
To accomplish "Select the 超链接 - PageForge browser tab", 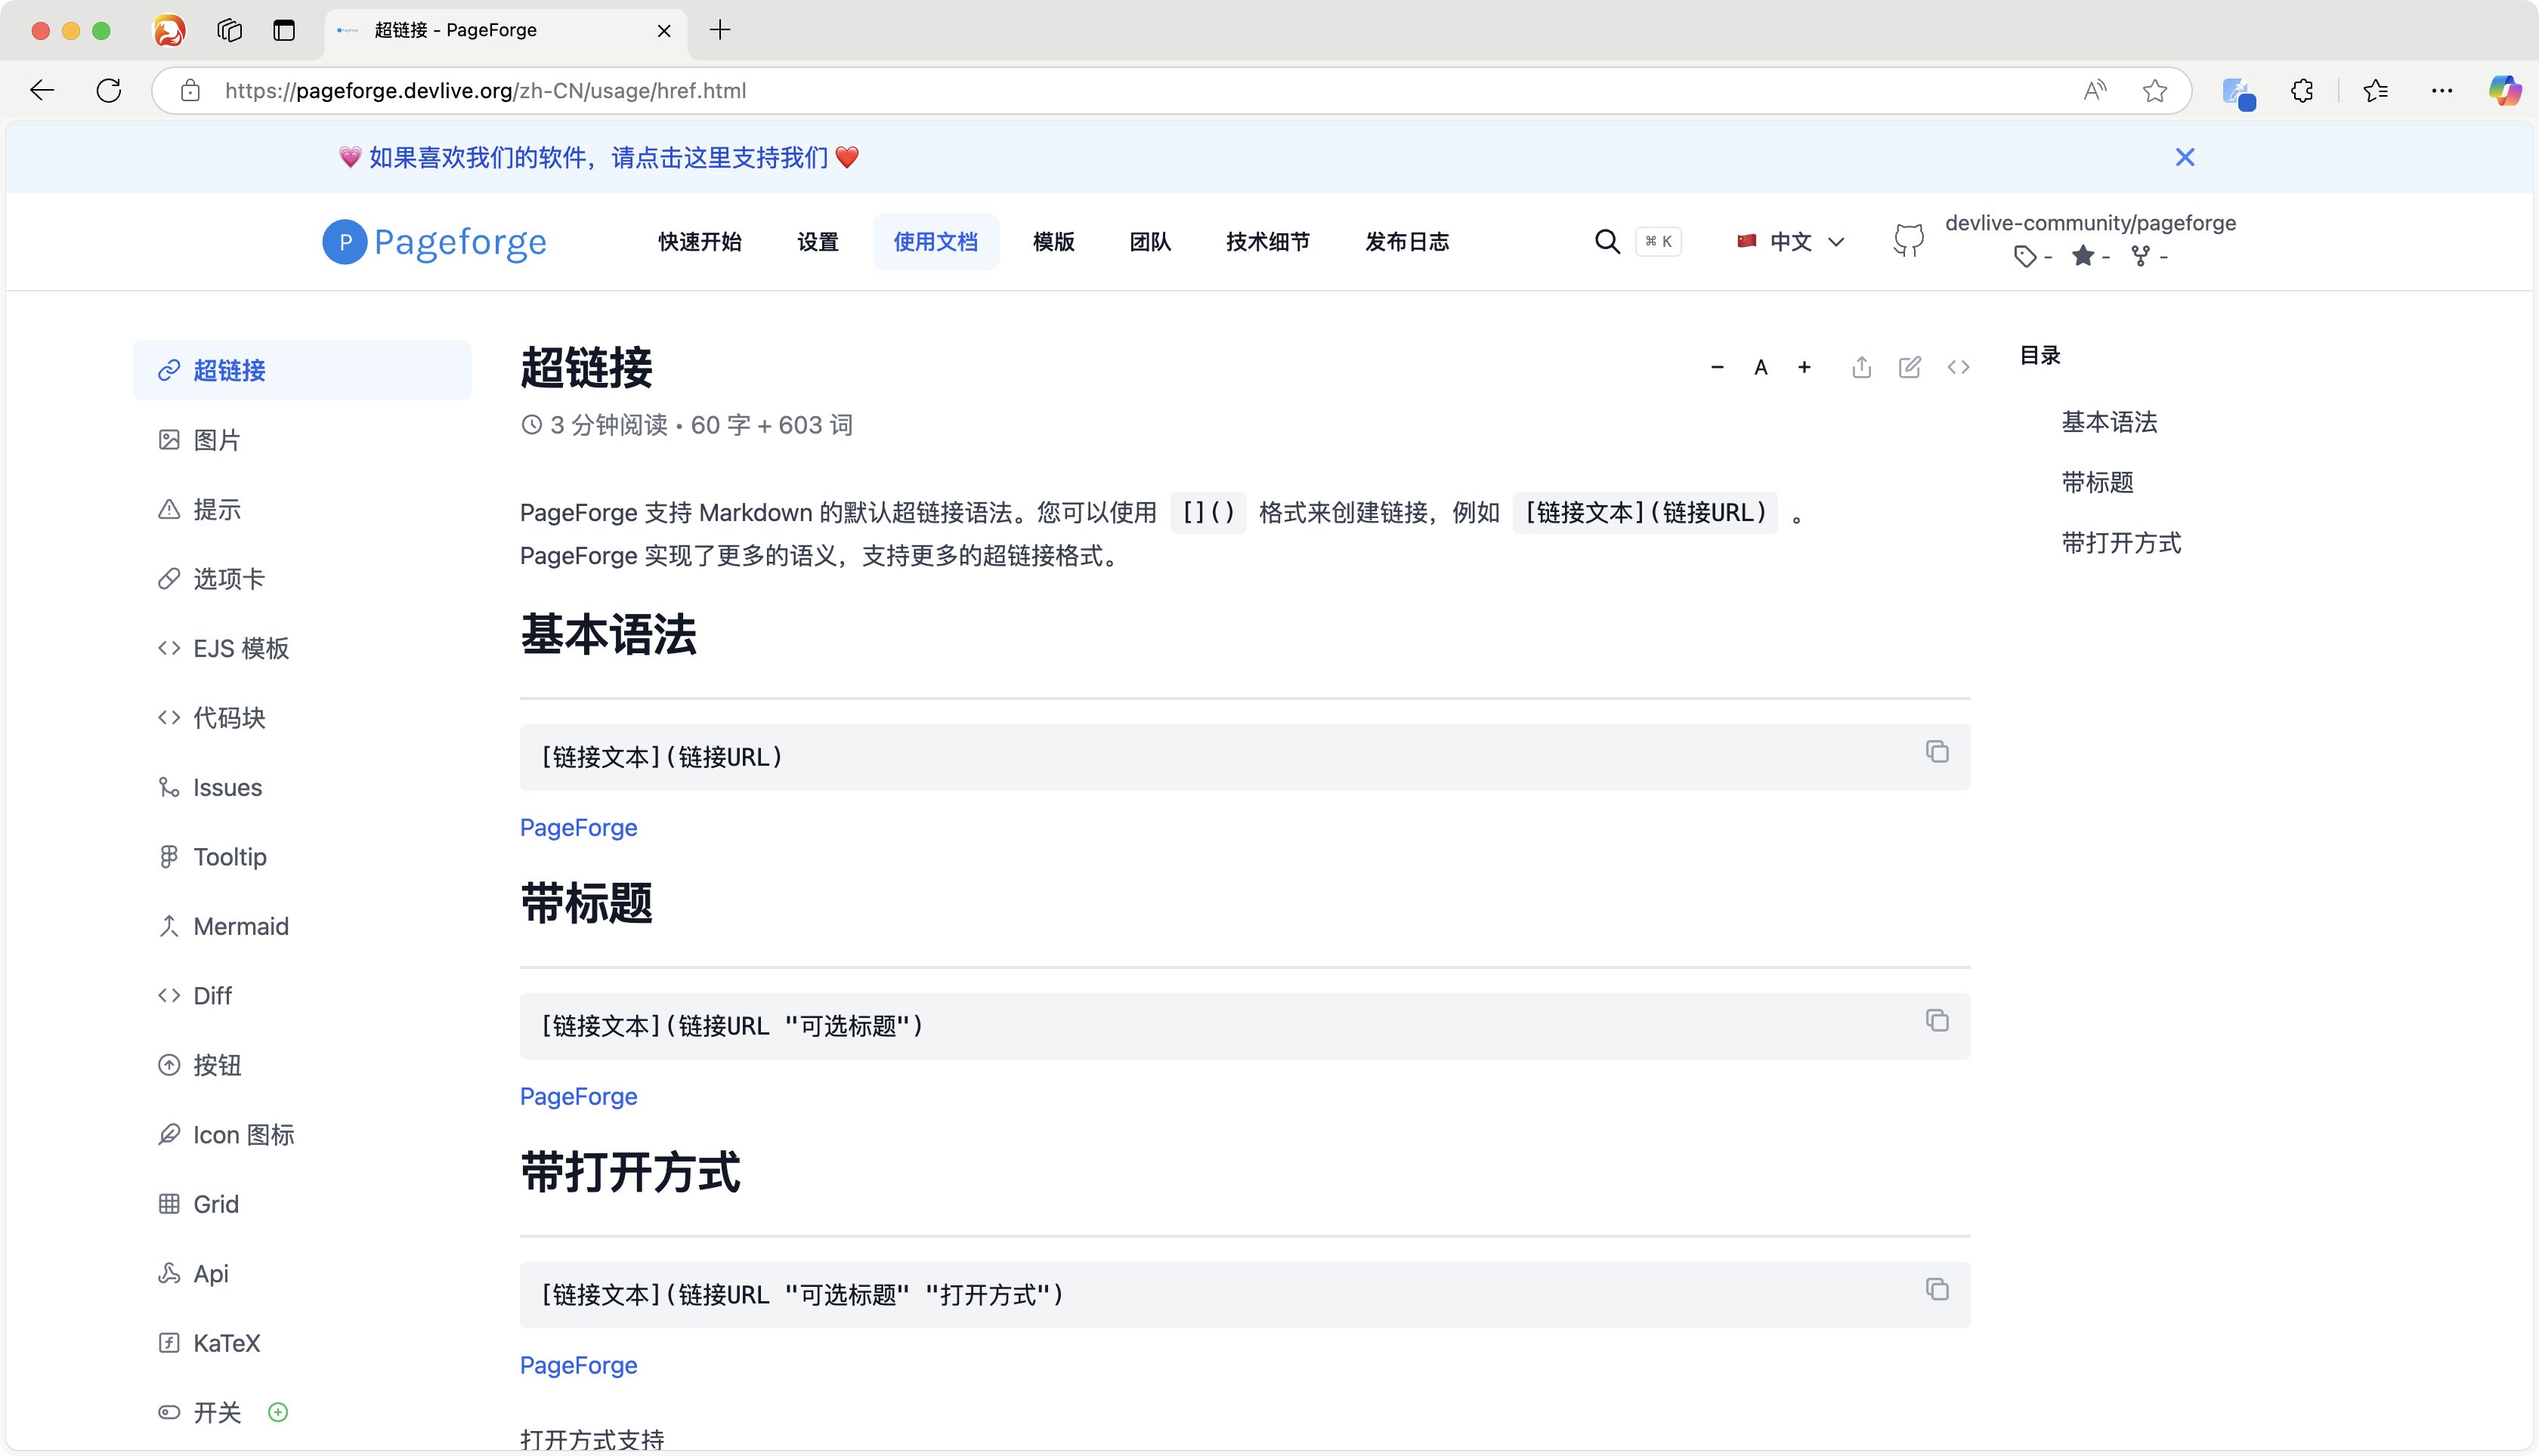I will (506, 31).
